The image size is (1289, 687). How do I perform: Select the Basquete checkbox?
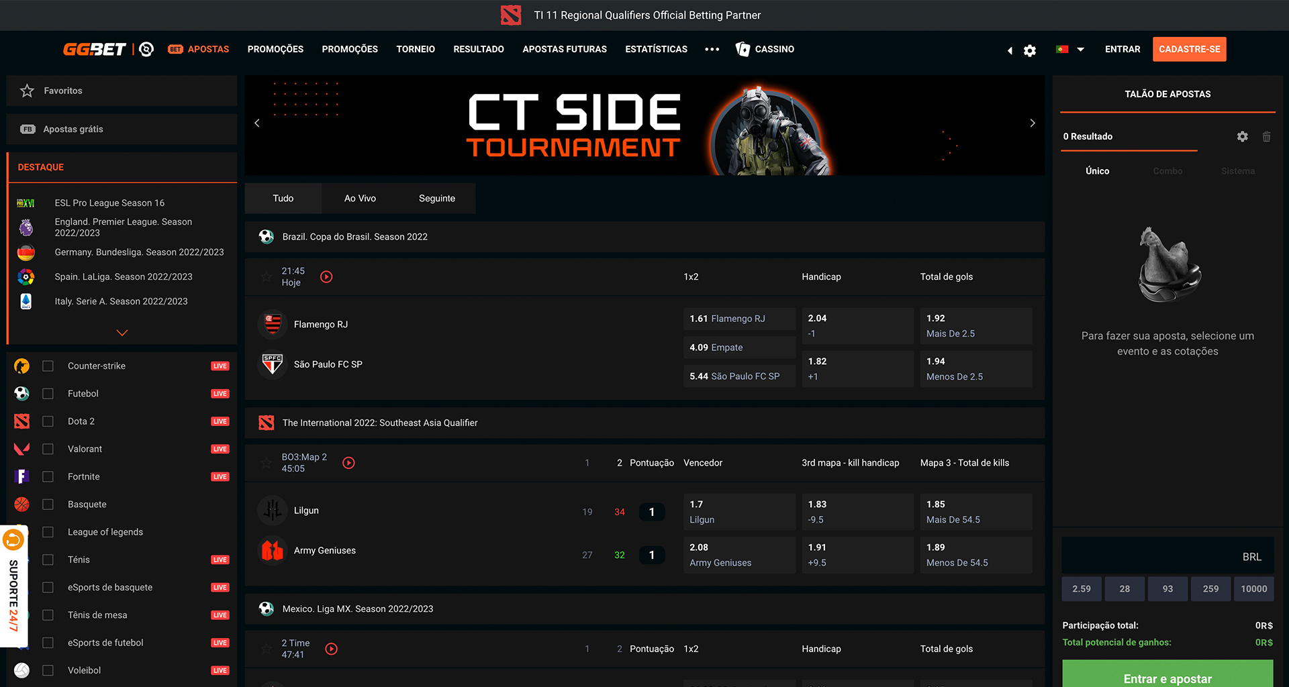(x=48, y=504)
